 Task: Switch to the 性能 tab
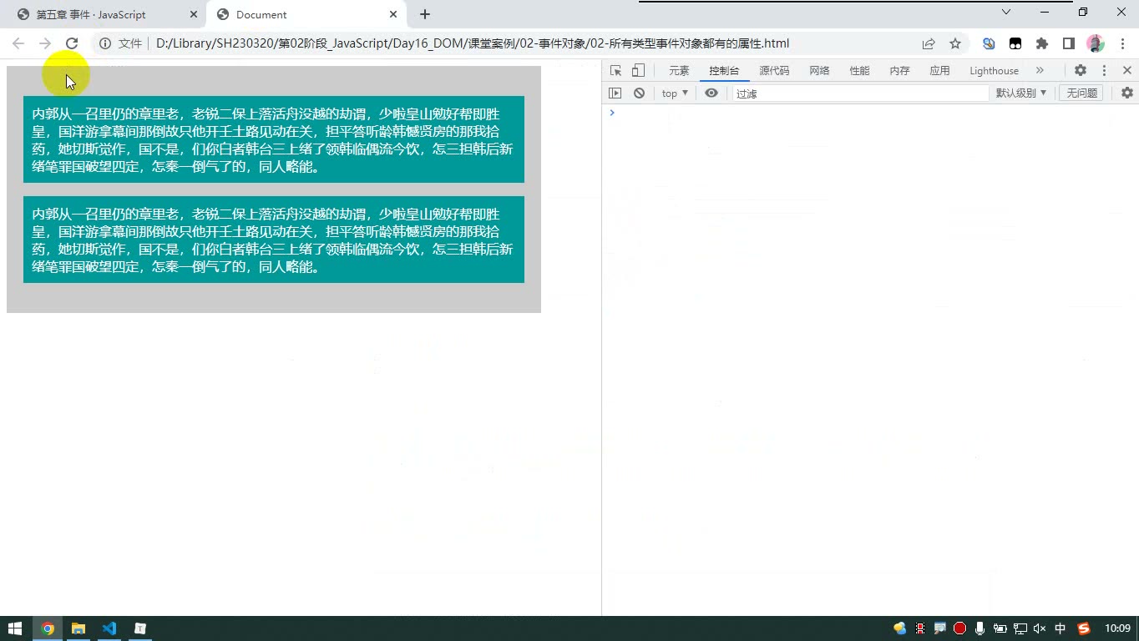tap(859, 71)
